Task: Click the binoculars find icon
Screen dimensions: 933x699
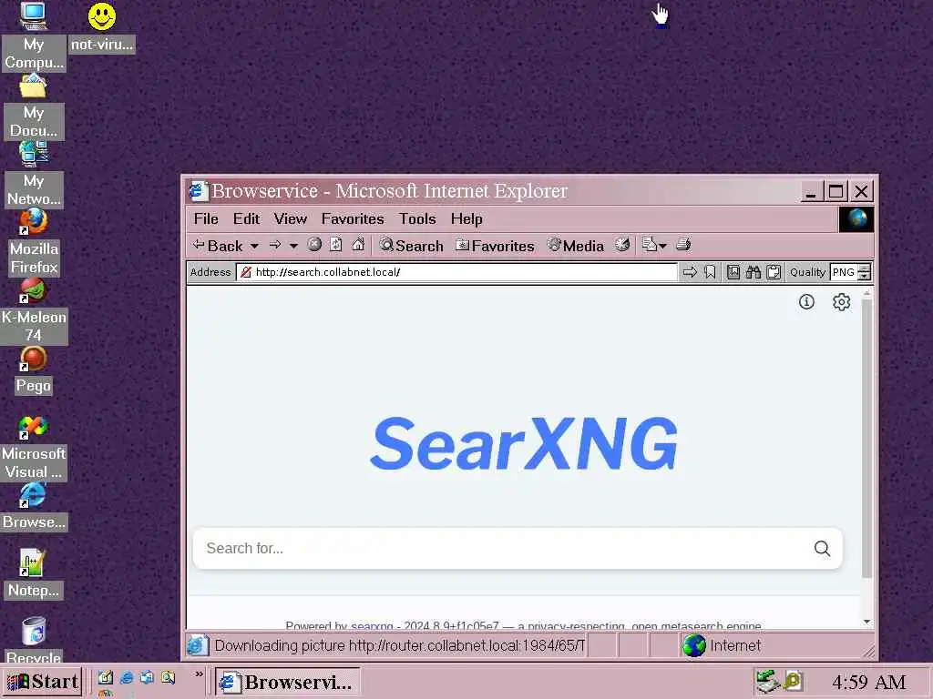Action: click(x=754, y=272)
